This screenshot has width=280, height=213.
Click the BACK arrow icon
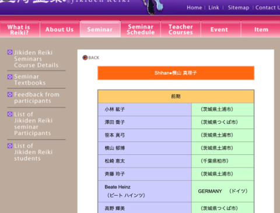pyautogui.click(x=85, y=58)
